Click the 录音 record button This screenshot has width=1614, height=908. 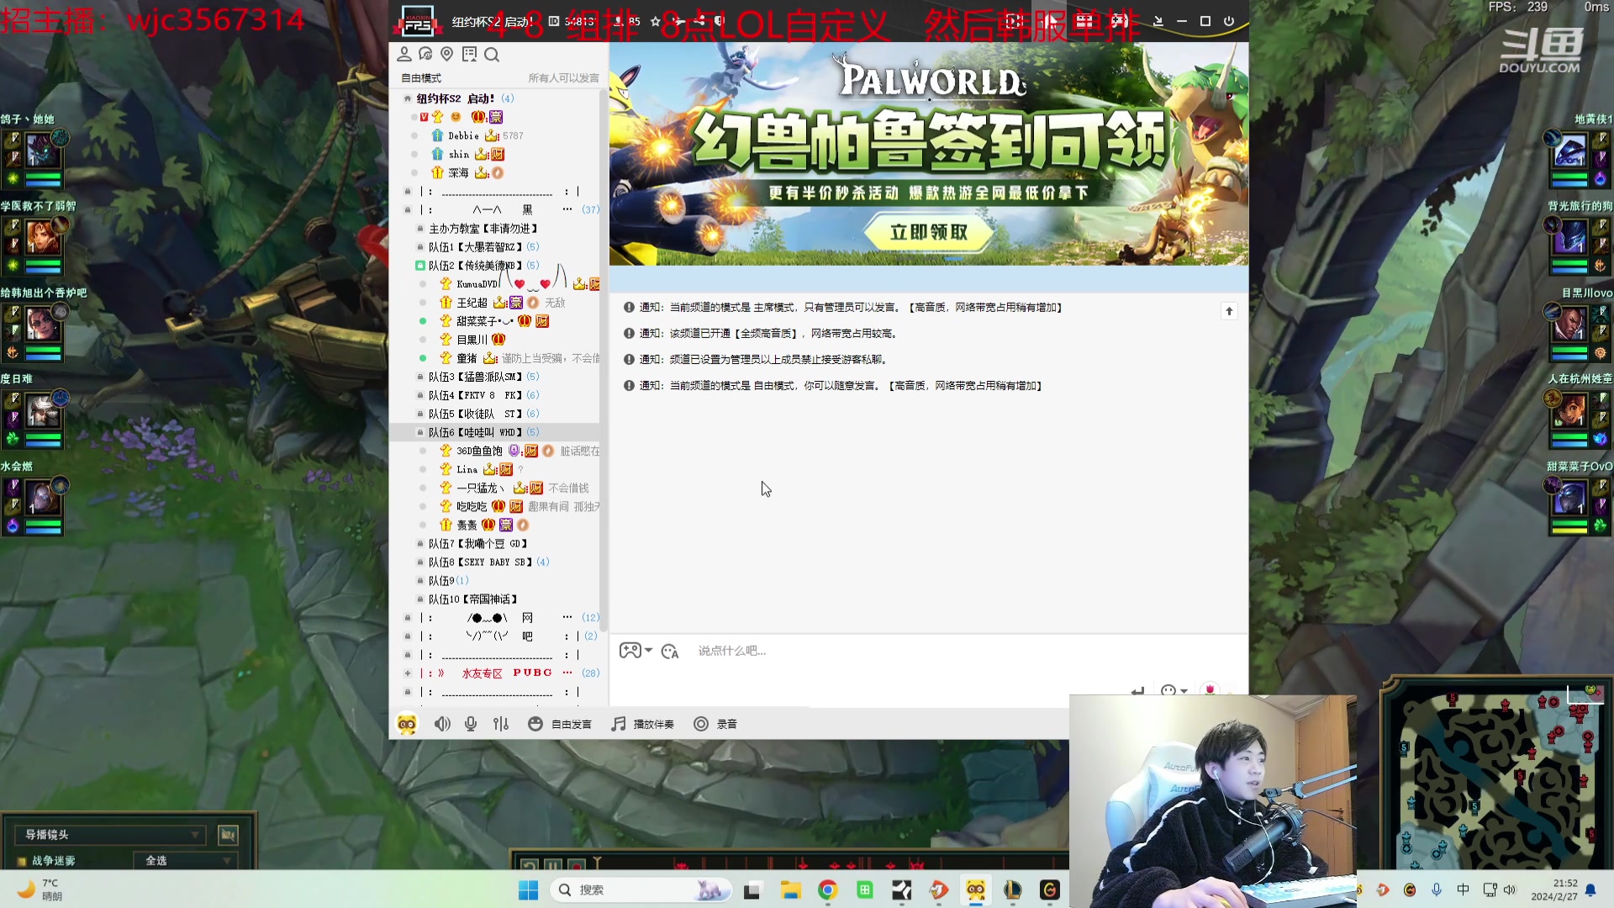point(715,724)
